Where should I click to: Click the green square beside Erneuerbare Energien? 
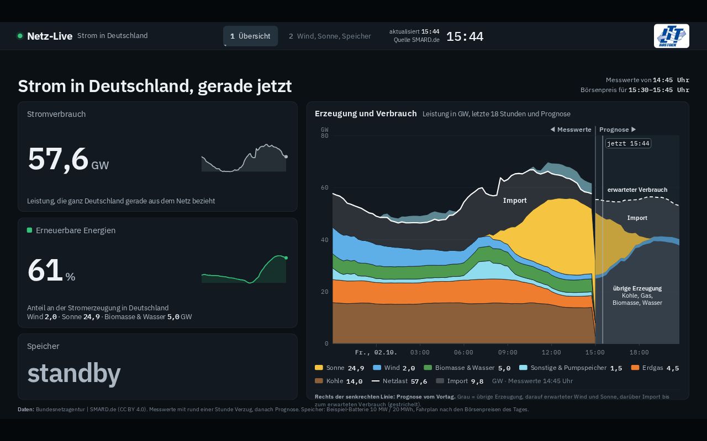click(x=29, y=230)
